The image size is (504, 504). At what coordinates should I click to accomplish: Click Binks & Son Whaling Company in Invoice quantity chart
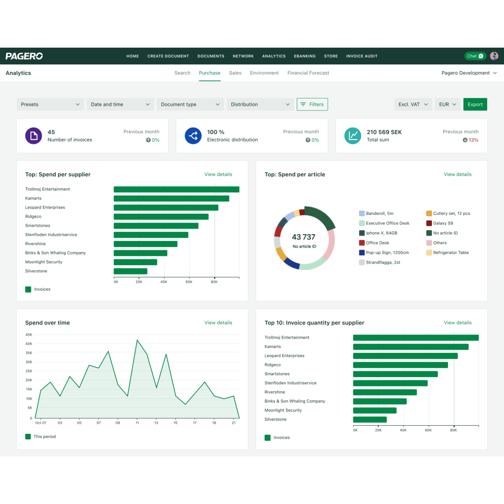point(295,401)
